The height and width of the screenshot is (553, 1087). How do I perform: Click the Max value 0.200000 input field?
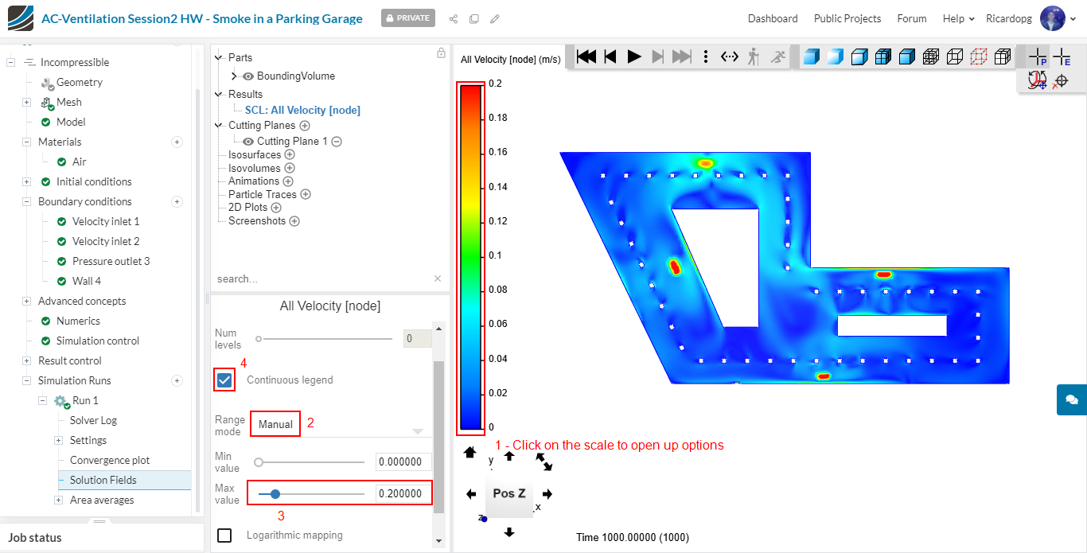pyautogui.click(x=403, y=493)
